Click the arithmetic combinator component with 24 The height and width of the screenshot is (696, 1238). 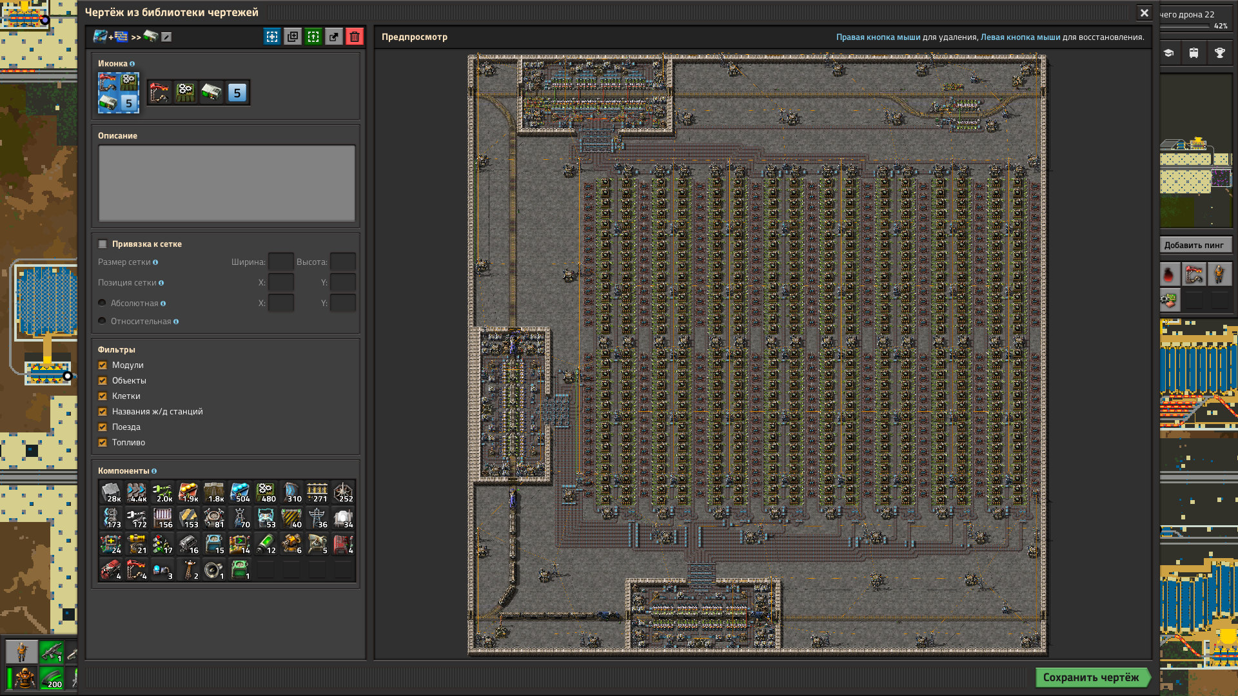tap(111, 544)
